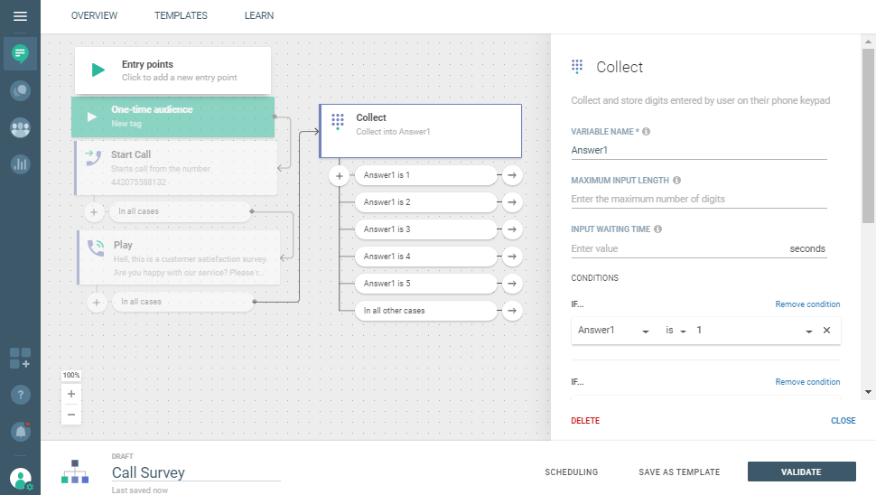Click the help question mark icon

coord(20,395)
